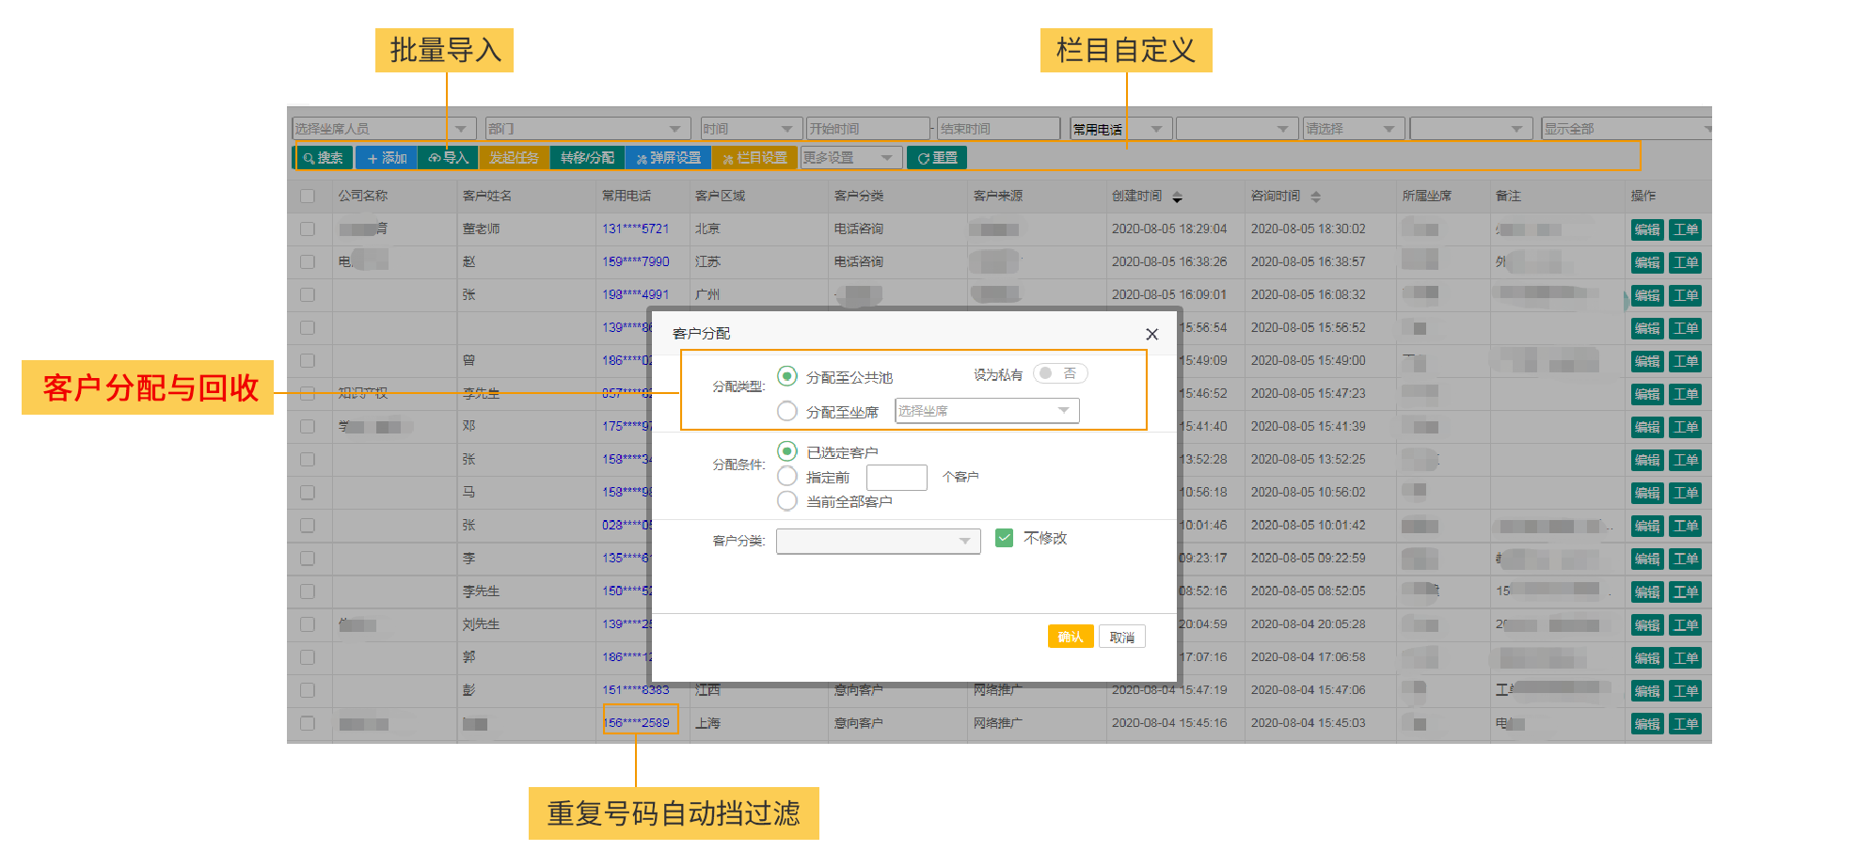Click the 取消 cancel button
Viewport: 1857px width, 867px height.
pos(1121,637)
